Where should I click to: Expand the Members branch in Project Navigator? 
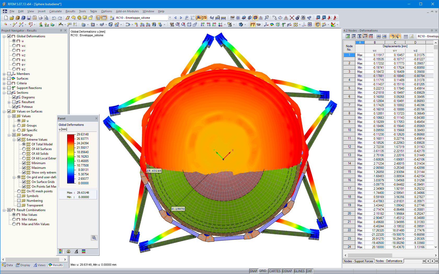4,74
